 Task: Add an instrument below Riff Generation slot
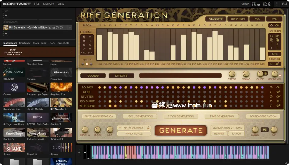click(x=6, y=33)
